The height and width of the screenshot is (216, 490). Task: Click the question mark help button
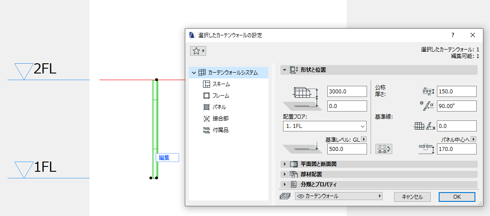pyautogui.click(x=452, y=35)
